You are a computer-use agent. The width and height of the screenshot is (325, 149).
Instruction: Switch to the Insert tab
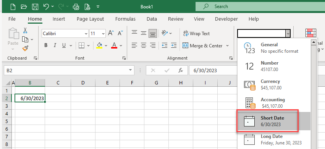[x=59, y=19]
